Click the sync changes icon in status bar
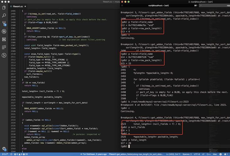The width and height of the screenshot is (230, 156). click(x=11, y=154)
